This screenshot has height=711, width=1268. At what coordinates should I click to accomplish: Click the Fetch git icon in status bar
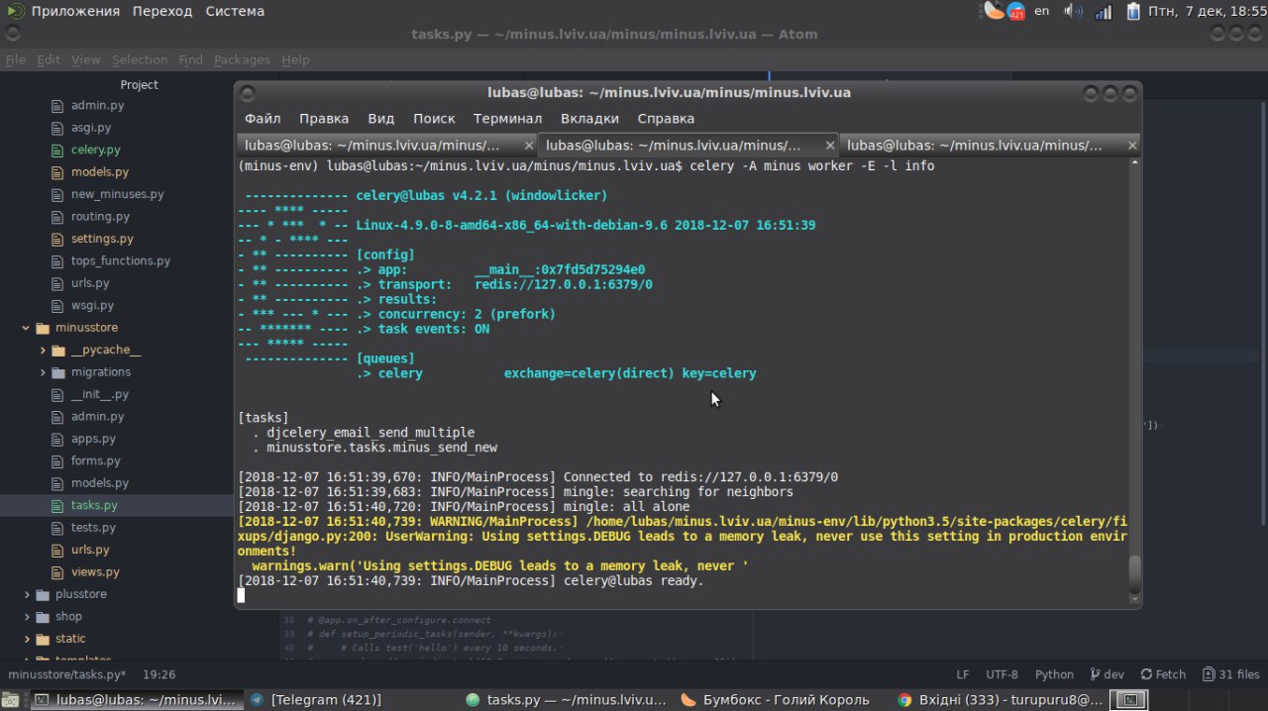pyautogui.click(x=1163, y=674)
